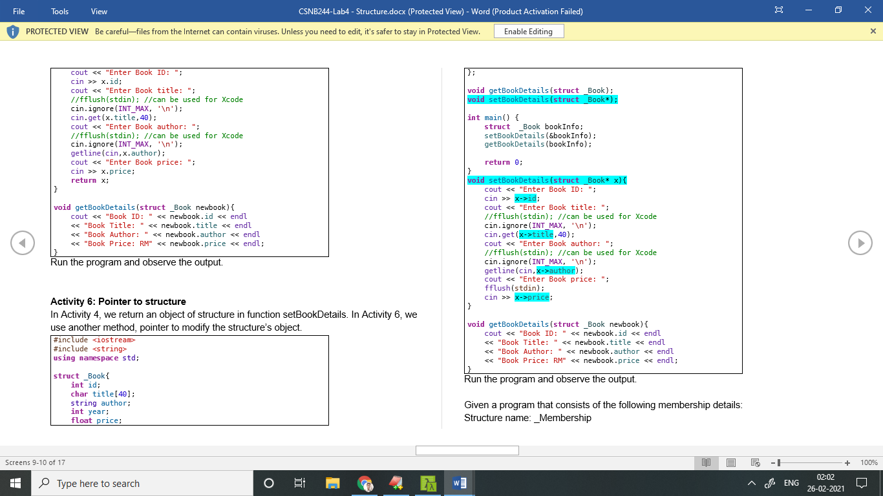
Task: Switch to Print Layout view
Action: pos(731,462)
